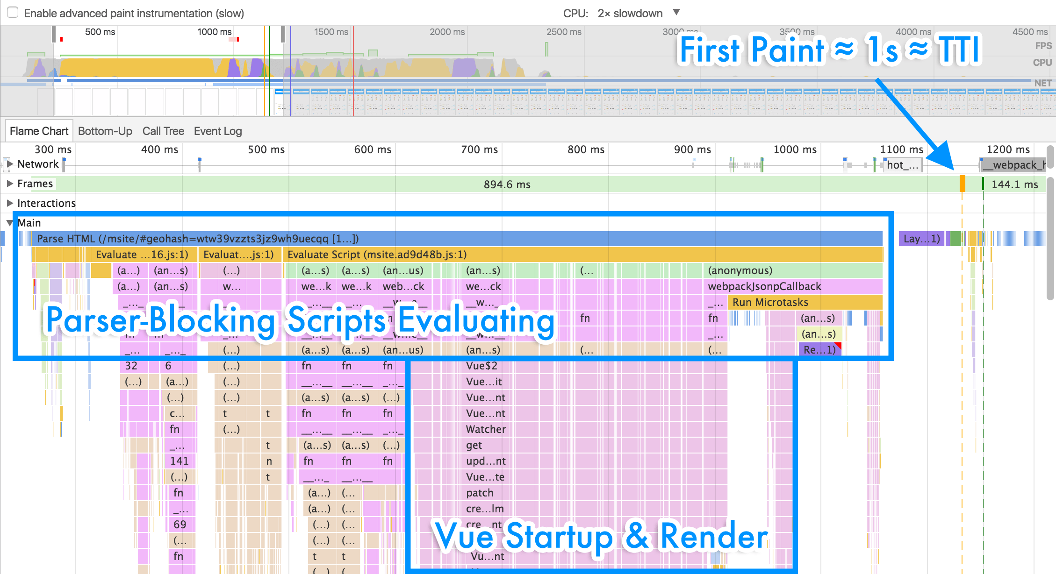Image resolution: width=1056 pixels, height=574 pixels.
Task: Select the webpackJsonpCallback entry
Action: pyautogui.click(x=793, y=286)
